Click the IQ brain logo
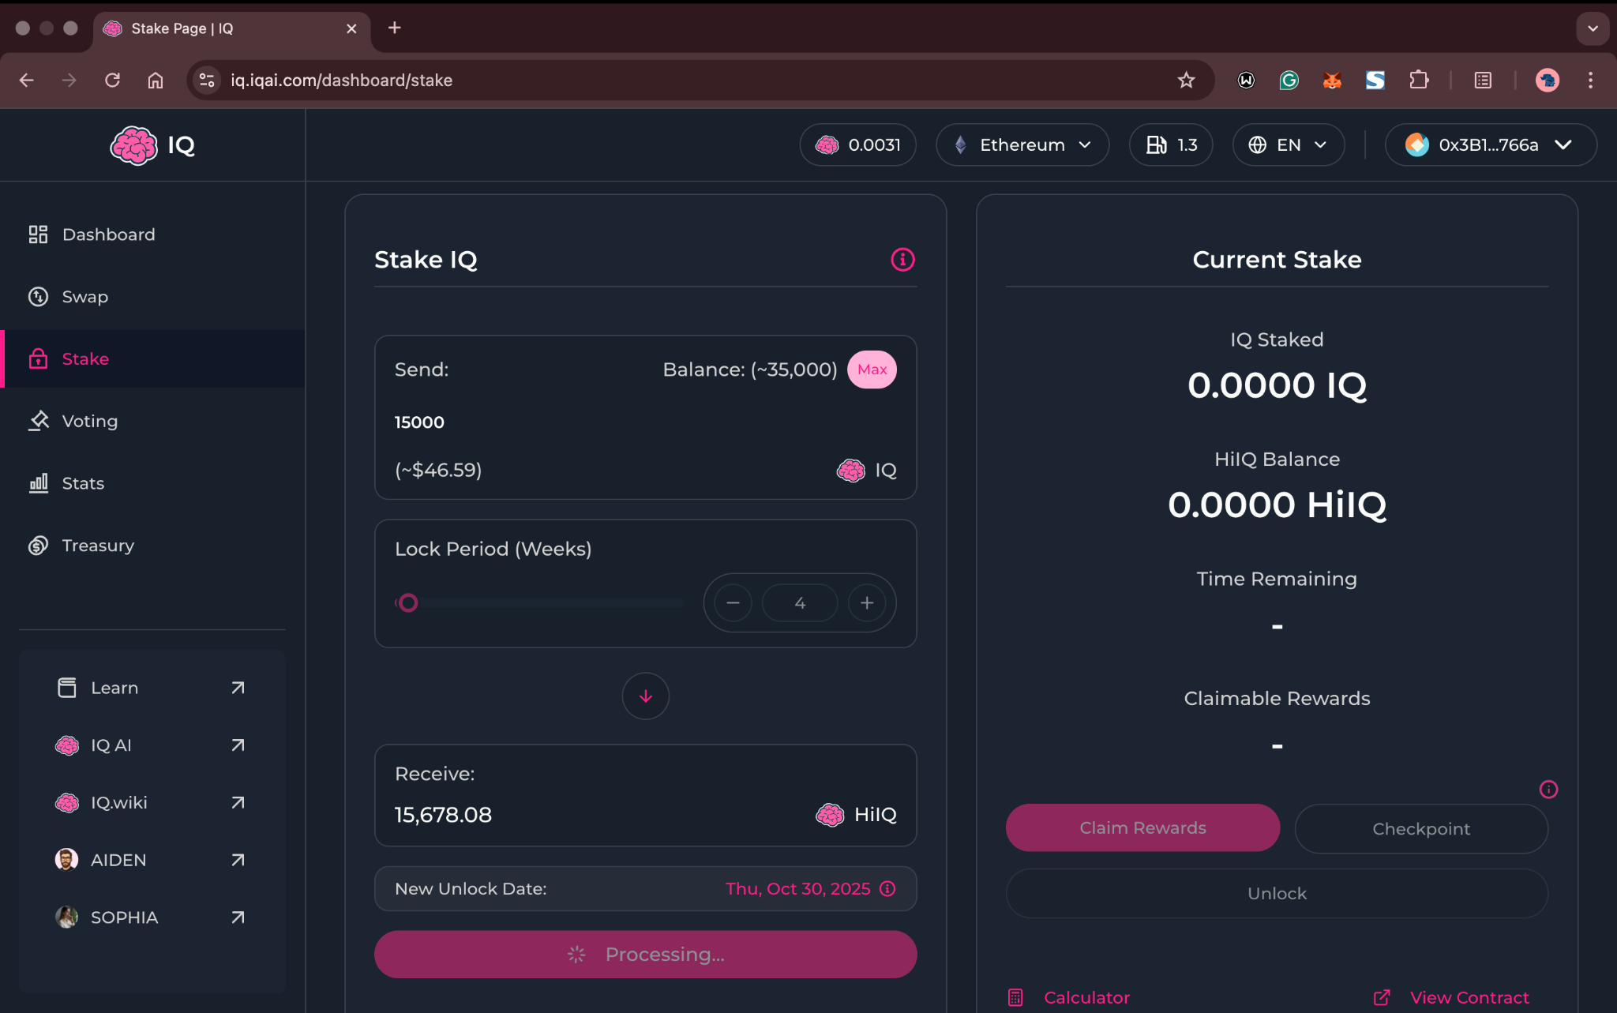 [134, 145]
